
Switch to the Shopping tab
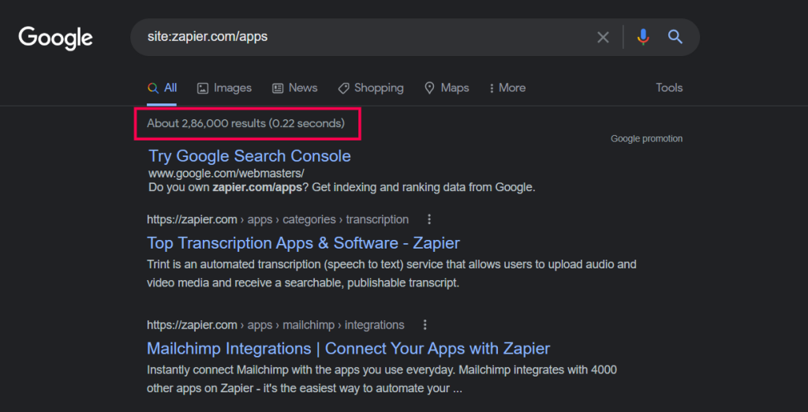pos(371,88)
